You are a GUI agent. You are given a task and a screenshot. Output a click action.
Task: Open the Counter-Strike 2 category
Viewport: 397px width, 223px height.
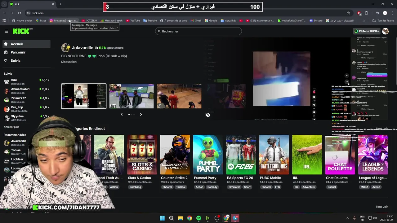coord(175,155)
